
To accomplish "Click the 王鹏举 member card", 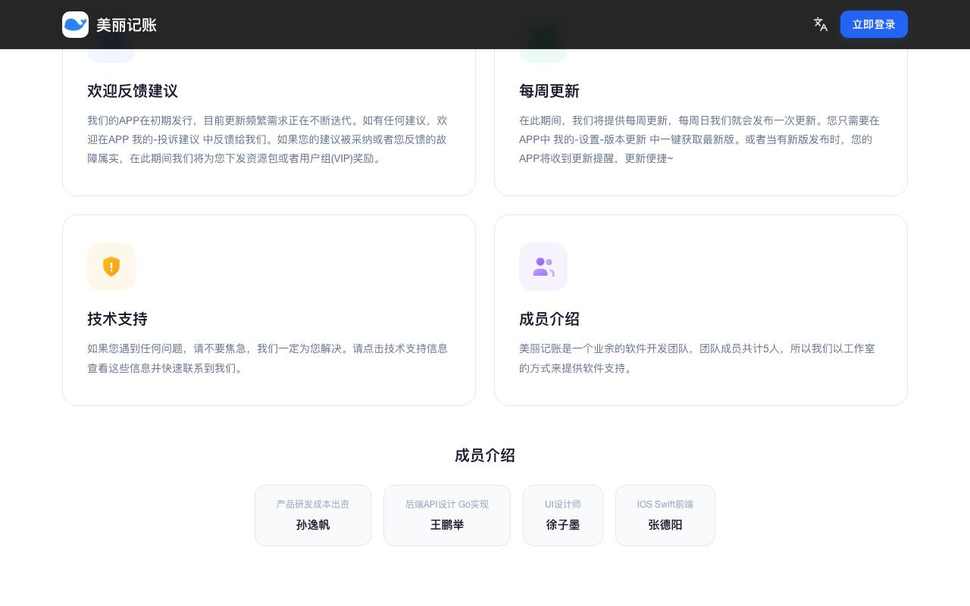I will [x=447, y=515].
